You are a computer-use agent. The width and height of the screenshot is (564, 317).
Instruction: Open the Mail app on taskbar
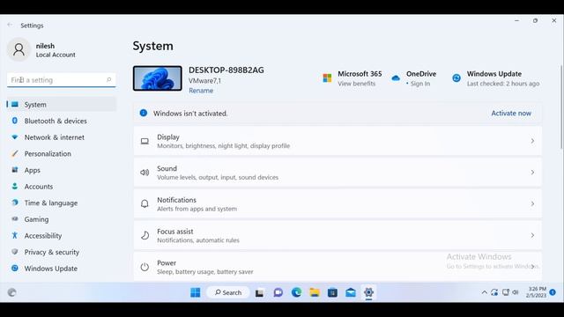pos(351,292)
